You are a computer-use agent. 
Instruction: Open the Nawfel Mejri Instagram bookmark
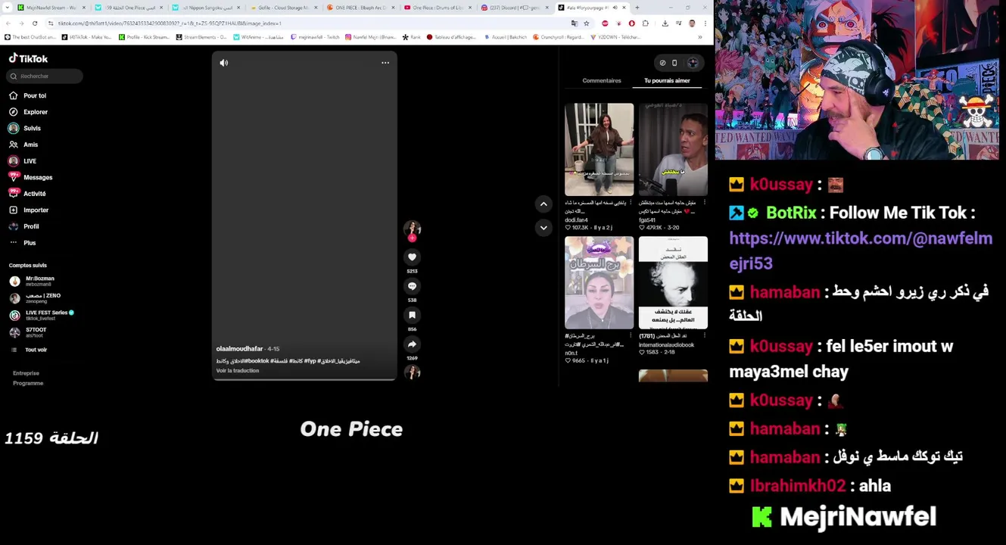pyautogui.click(x=370, y=37)
